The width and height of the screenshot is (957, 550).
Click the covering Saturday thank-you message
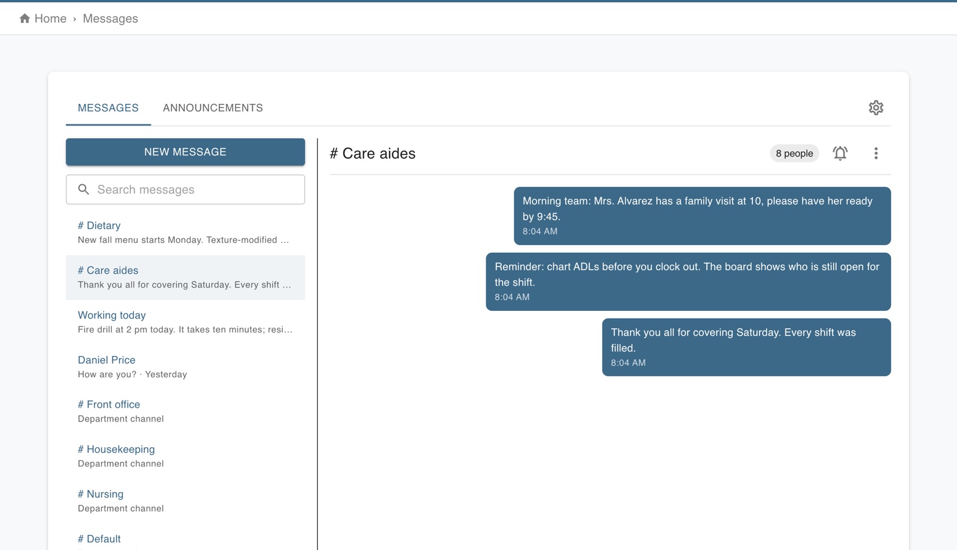746,347
